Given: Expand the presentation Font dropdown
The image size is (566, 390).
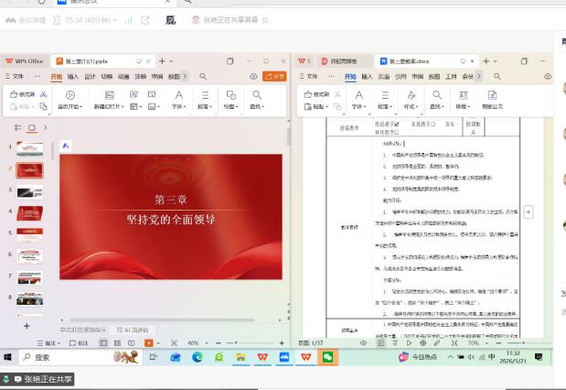Looking at the screenshot, I should coord(178,106).
